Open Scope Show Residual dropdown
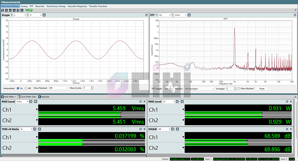Screen dimensions: 298x161 click(x=58, y=88)
